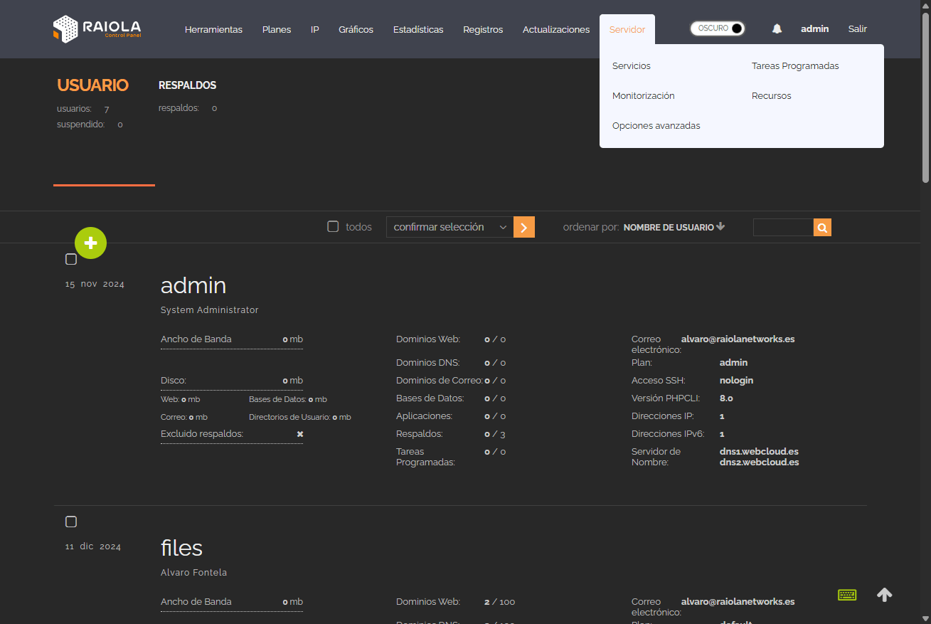Click the PHPCLI version '8.0' value

[726, 398]
